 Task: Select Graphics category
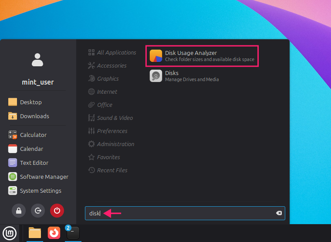coord(104,78)
